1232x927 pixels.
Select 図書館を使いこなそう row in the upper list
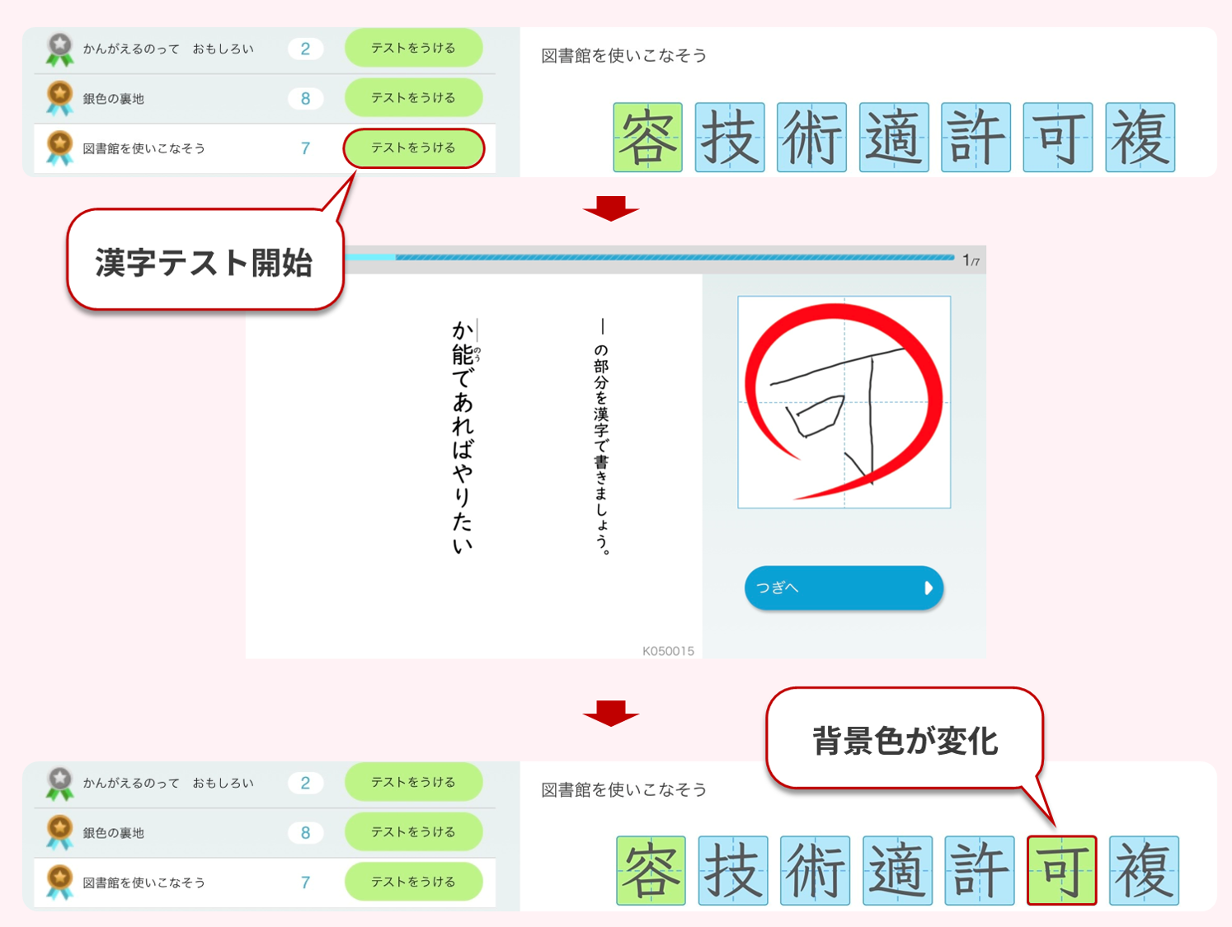click(x=144, y=148)
